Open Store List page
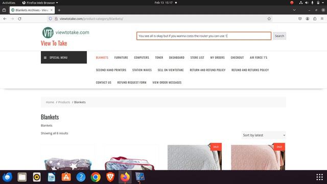Screen dimensions: 327x184 click(x=197, y=58)
